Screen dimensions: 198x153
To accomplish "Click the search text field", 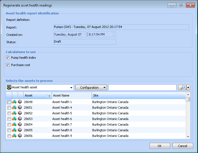I will 142,88.
